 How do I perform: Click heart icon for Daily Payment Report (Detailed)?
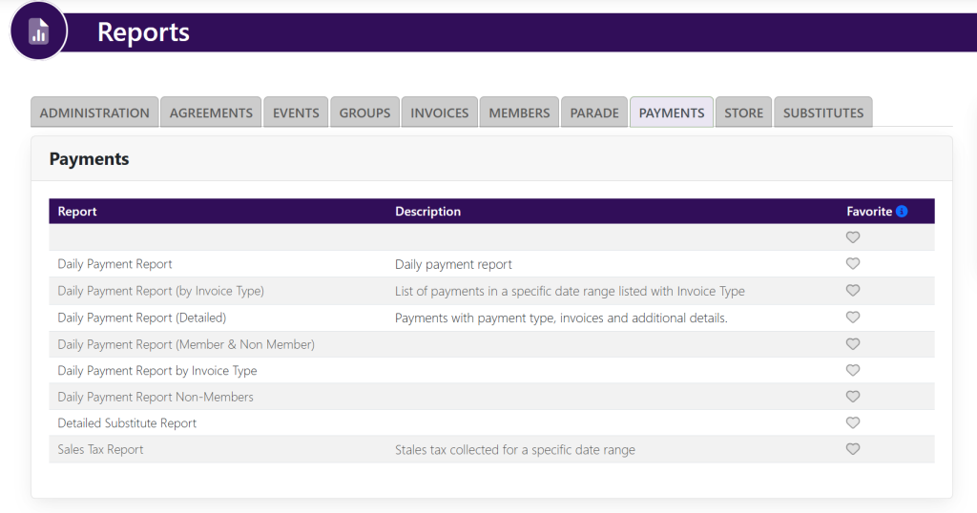pyautogui.click(x=853, y=318)
